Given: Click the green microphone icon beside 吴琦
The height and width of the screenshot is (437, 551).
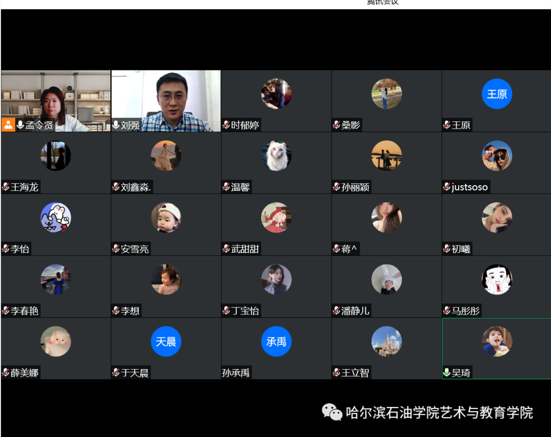Looking at the screenshot, I should point(447,373).
